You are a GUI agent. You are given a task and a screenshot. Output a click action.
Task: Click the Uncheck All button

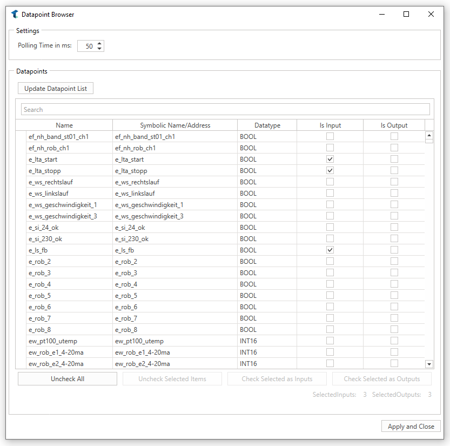(x=68, y=379)
